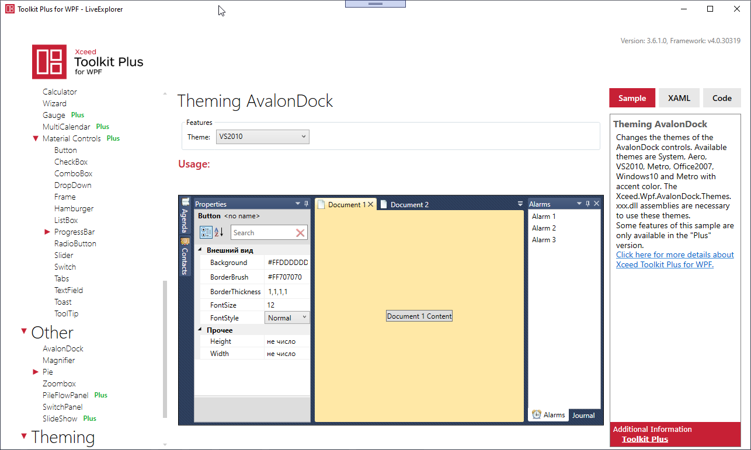Open the MultiCalendar sample in the tree
The height and width of the screenshot is (450, 751).
click(67, 127)
